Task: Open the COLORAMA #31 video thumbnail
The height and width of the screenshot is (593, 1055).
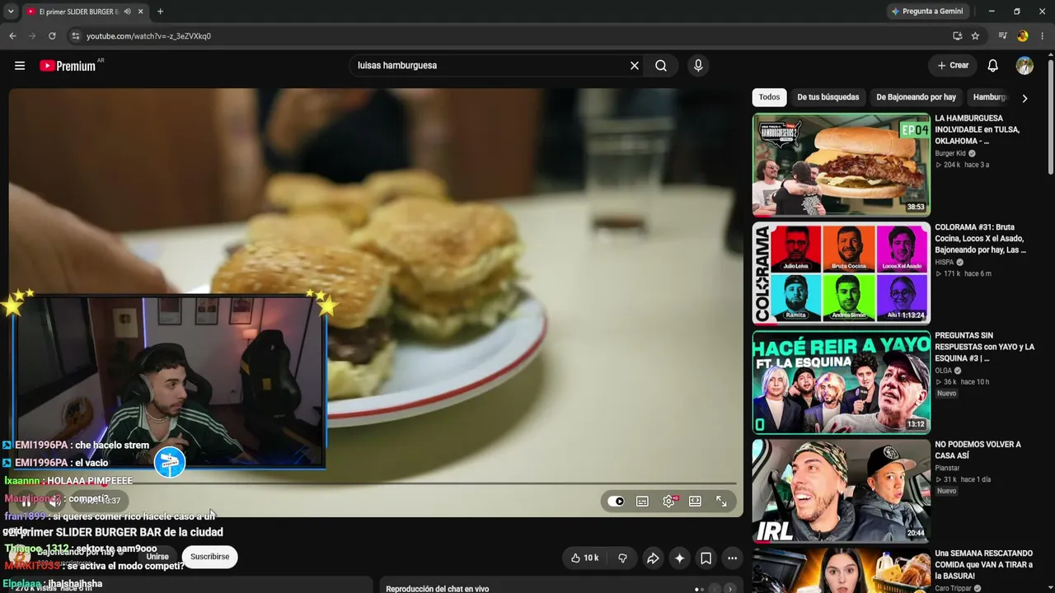Action: (841, 273)
